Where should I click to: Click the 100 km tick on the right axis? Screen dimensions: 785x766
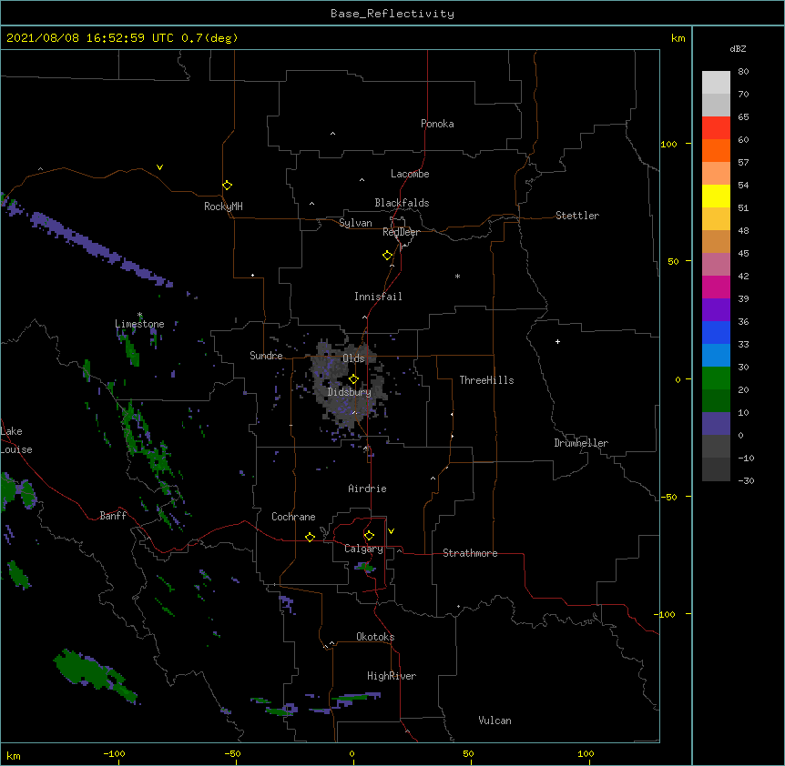pos(668,144)
